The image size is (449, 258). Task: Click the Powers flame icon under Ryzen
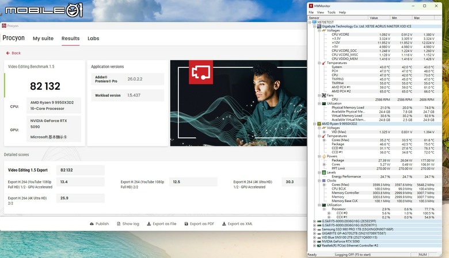point(324,156)
